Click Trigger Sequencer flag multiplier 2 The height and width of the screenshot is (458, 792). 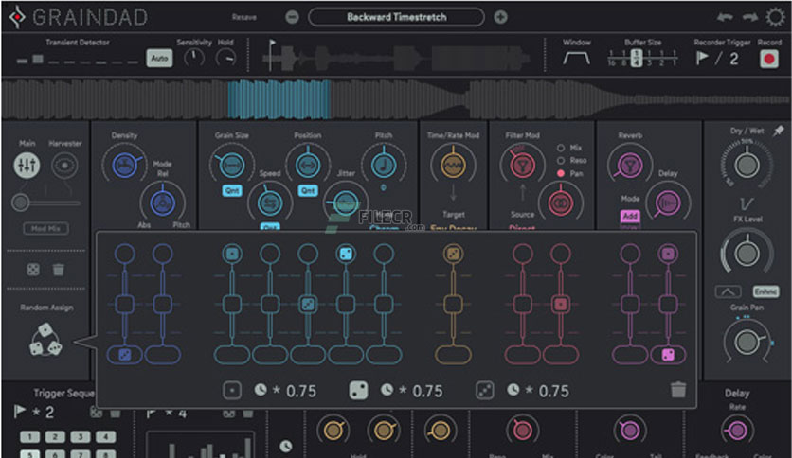[x=49, y=413]
